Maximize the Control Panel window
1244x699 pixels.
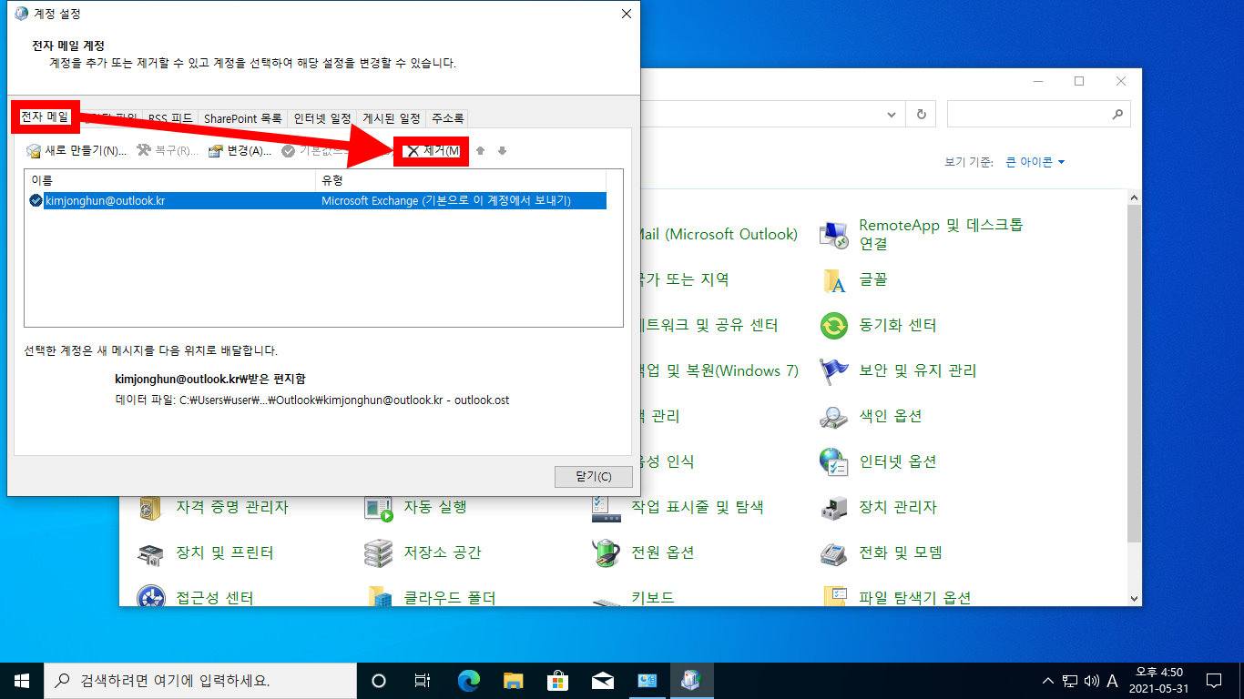coord(1079,81)
